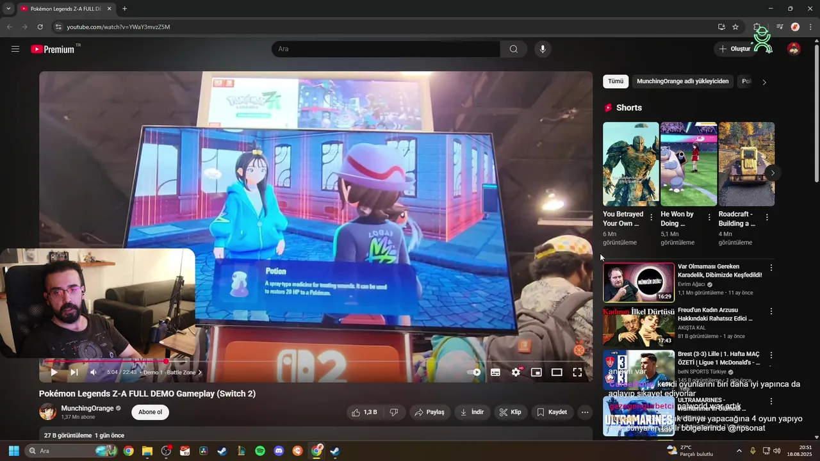Open a new browser tab
This screenshot has height=461, width=820.
[x=124, y=9]
